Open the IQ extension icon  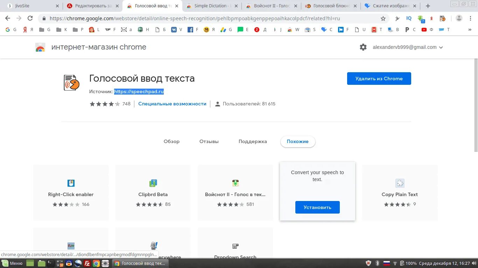[409, 18]
